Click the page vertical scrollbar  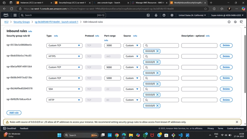click(x=245, y=64)
